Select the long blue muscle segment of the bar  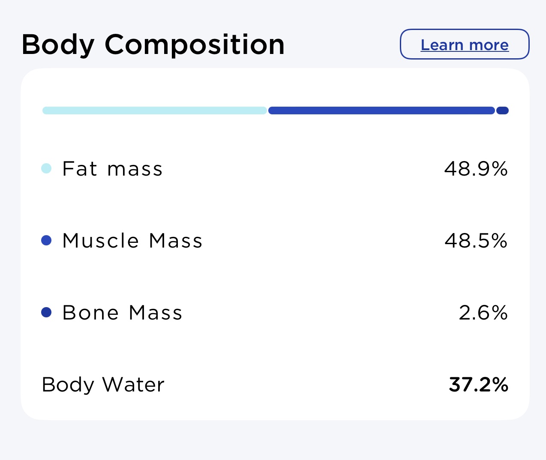point(381,111)
